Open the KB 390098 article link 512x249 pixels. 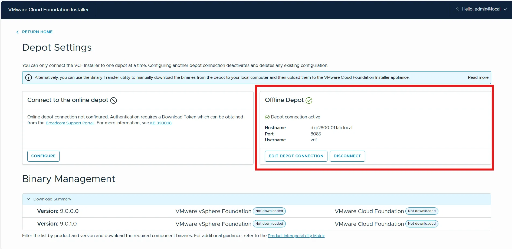pos(161,123)
